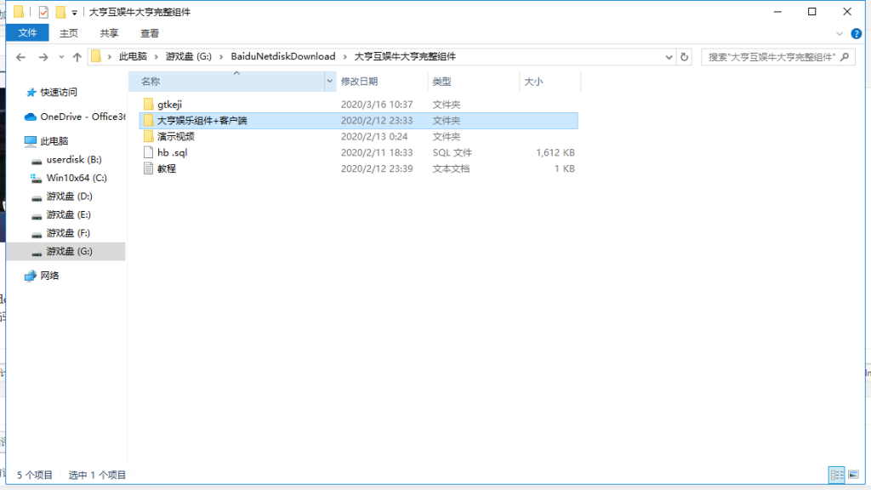Expand the address bar history dropdown
Screen dimensions: 871x490
click(669, 57)
